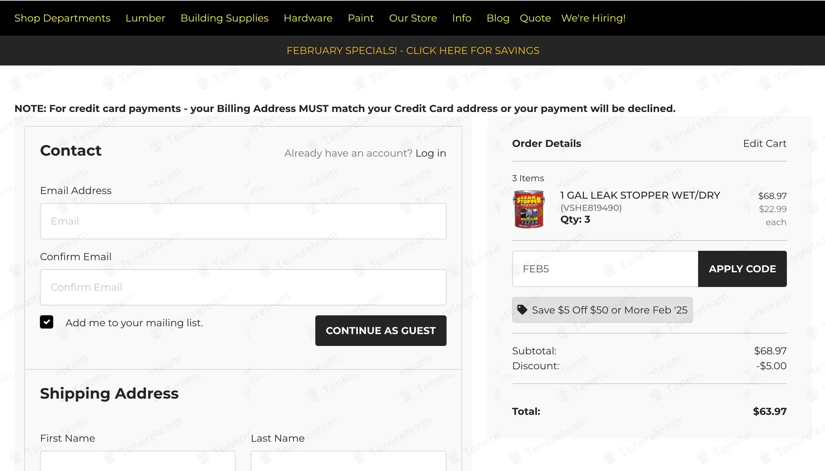Screen dimensions: 825x471
Task: Click the Log in link
Action: point(431,153)
